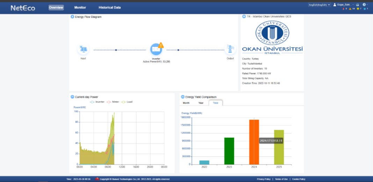Toggle the Meter series in the chart legend
The image size is (373, 182).
pyautogui.click(x=113, y=102)
